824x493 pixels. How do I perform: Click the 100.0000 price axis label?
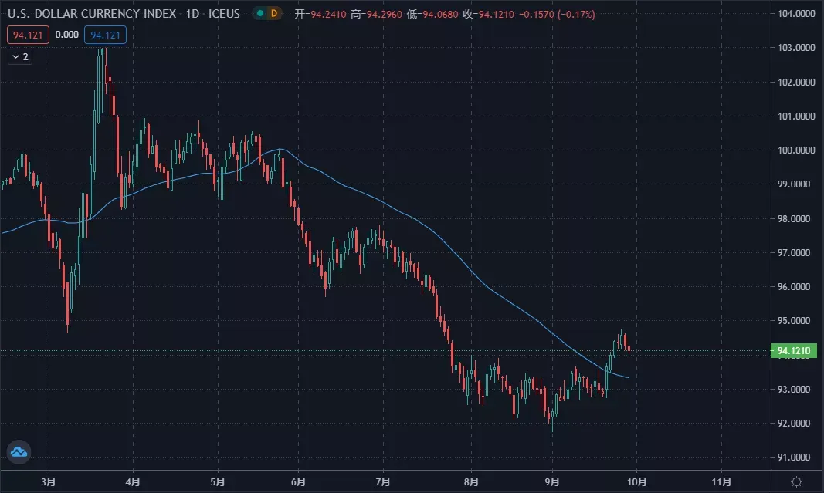click(x=796, y=150)
